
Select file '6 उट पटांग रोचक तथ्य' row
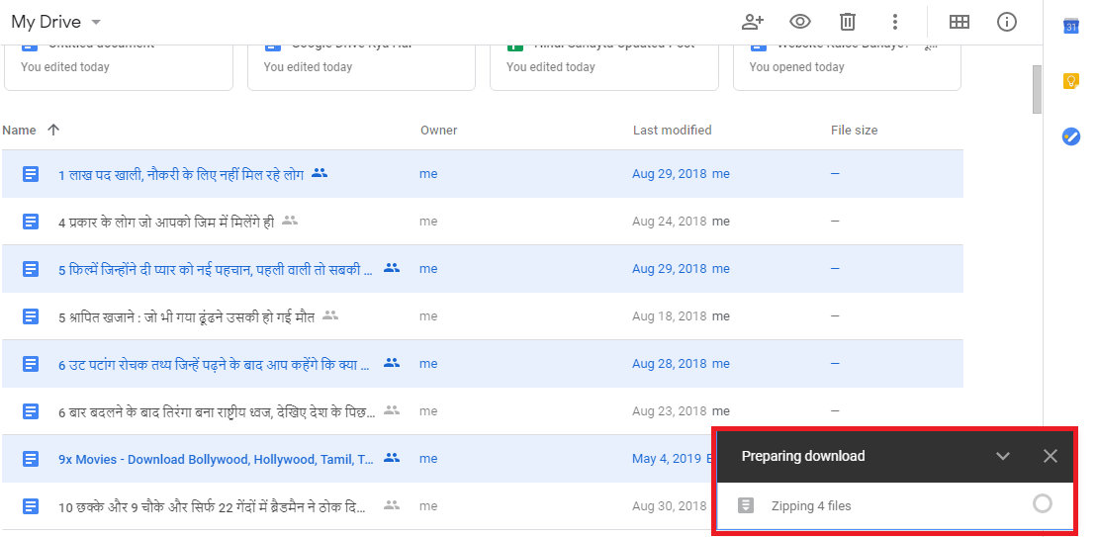(483, 364)
